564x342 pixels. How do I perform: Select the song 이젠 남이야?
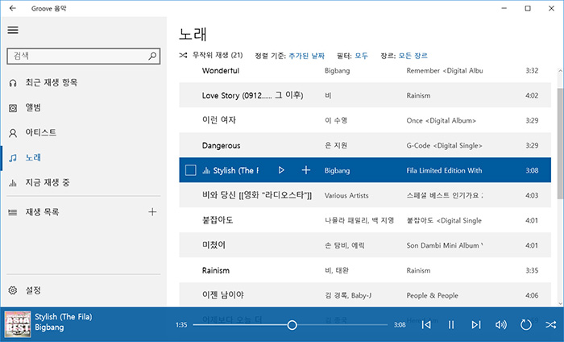coord(223,295)
